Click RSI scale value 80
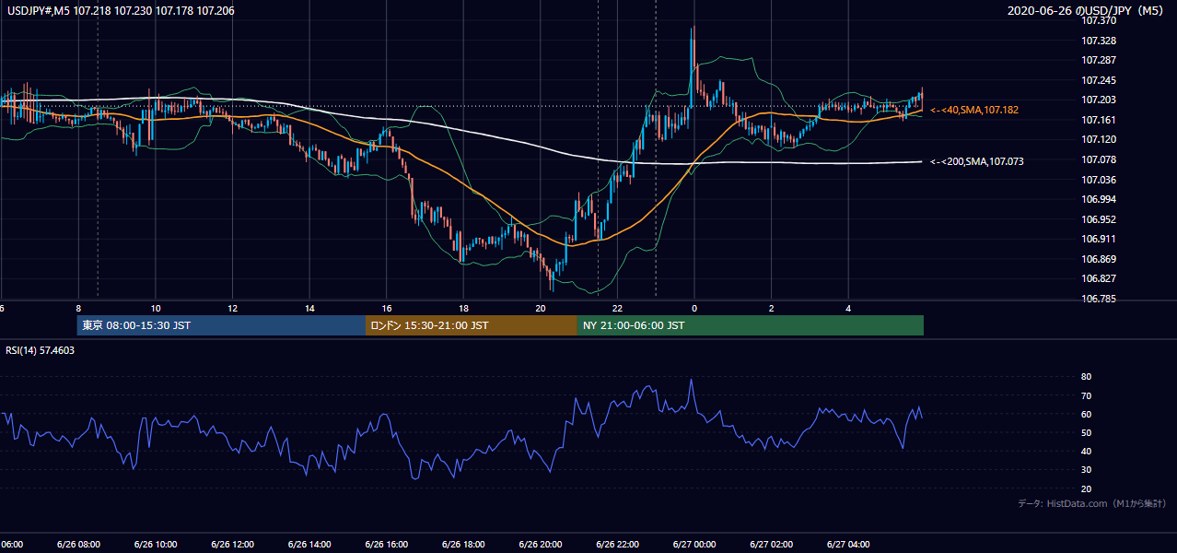This screenshot has height=553, width=1177. 1087,377
